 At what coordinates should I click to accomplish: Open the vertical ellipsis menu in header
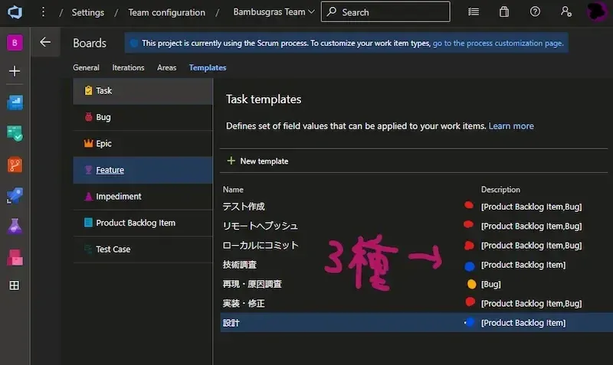[43, 12]
